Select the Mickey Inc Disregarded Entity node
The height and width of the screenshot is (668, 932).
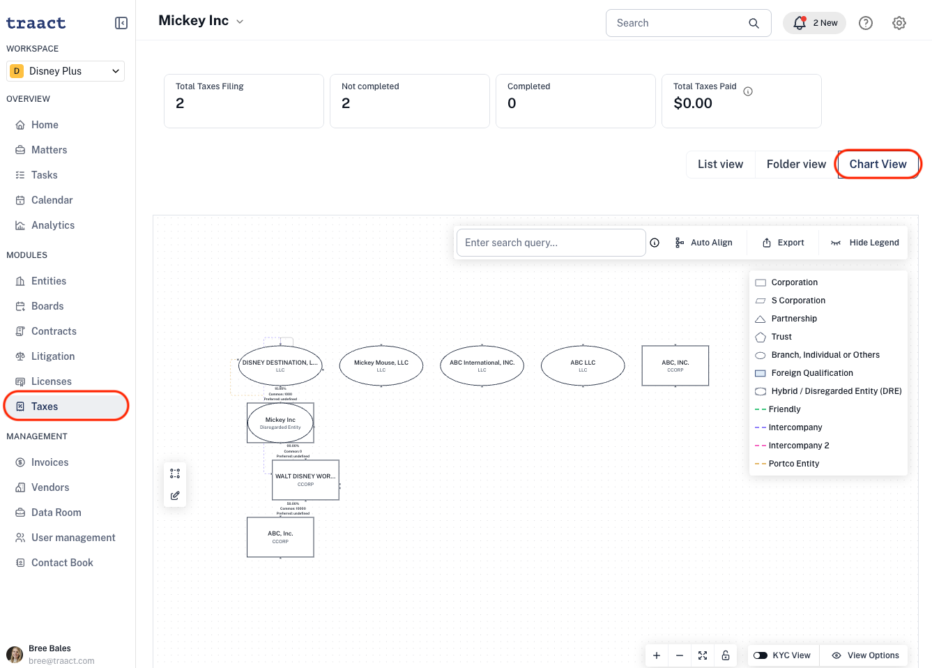click(280, 423)
